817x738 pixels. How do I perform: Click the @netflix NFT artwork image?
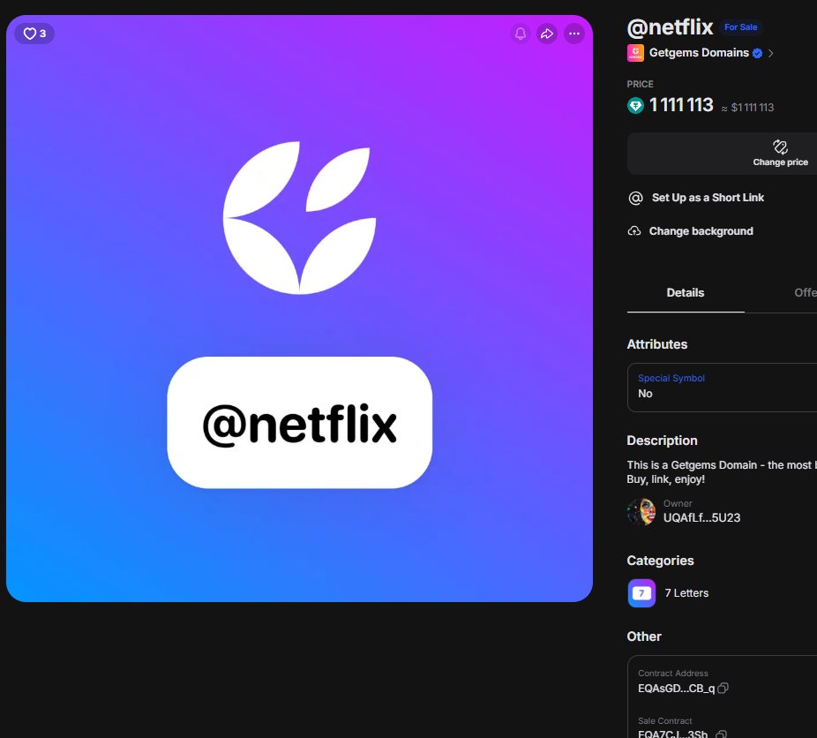click(300, 309)
